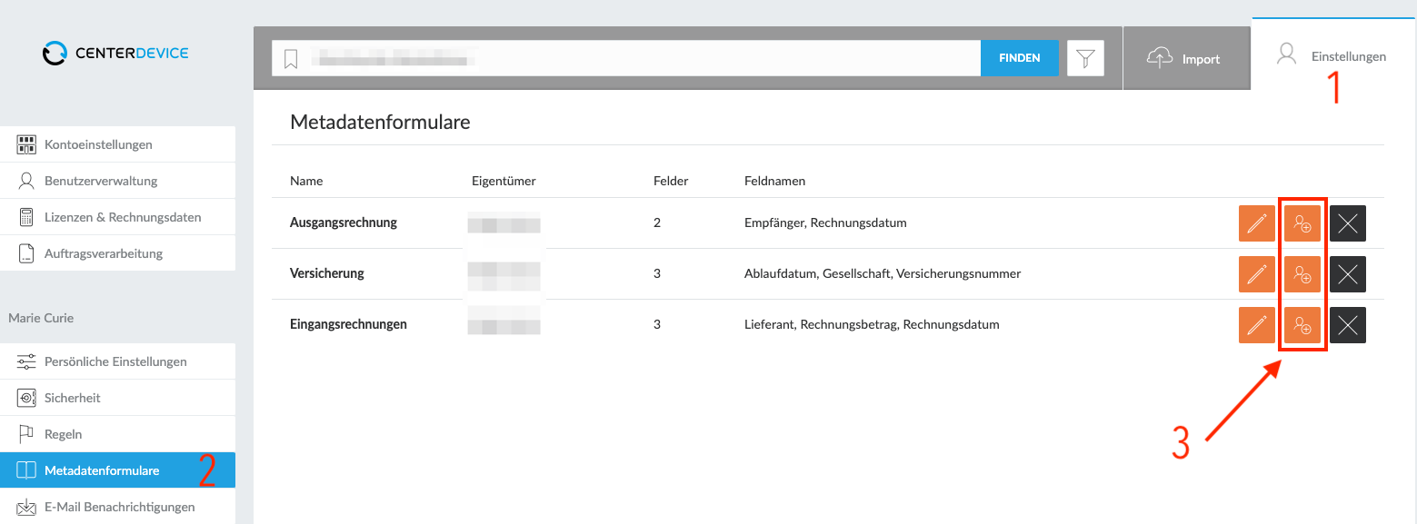Viewport: 1417px width, 524px height.
Task: Edit the Ausgangsrechnung form with pencil icon
Action: (1257, 223)
